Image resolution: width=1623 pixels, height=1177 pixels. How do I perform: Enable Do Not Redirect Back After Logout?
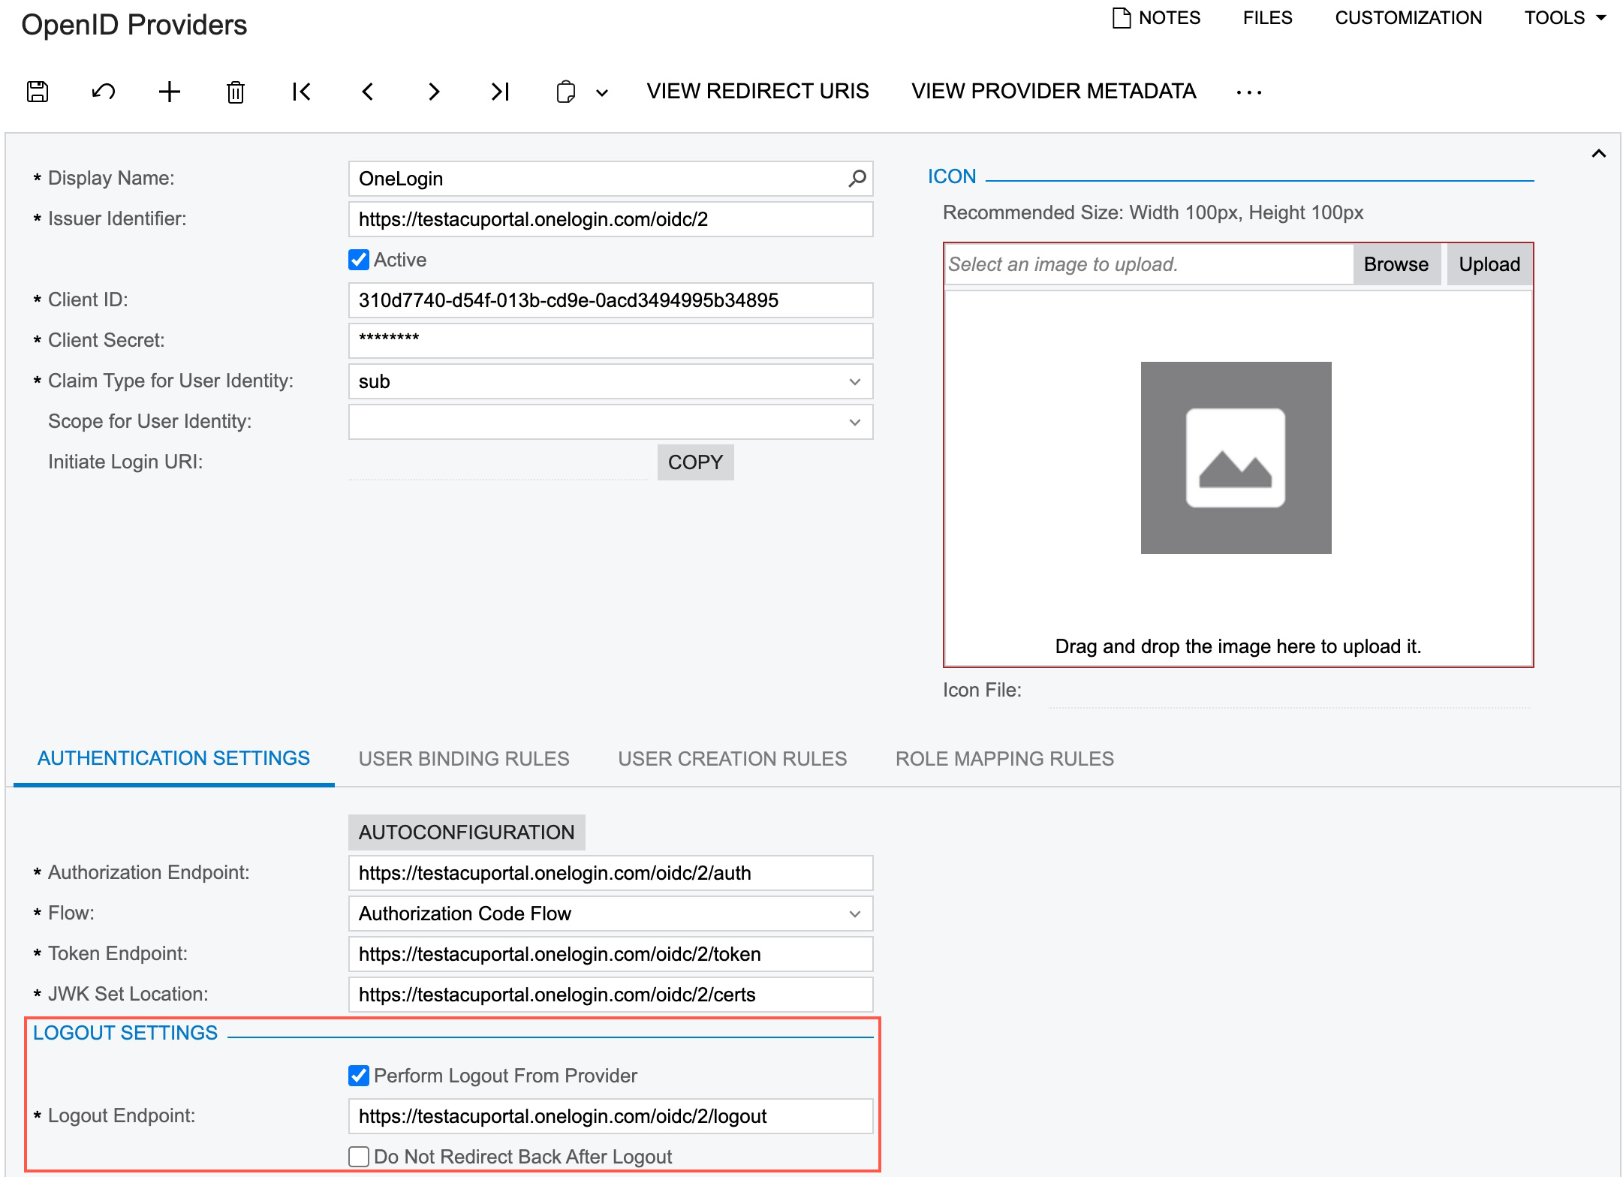[359, 1157]
